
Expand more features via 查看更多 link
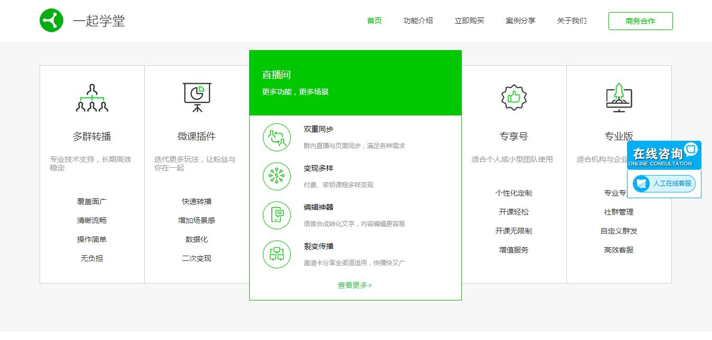(354, 285)
